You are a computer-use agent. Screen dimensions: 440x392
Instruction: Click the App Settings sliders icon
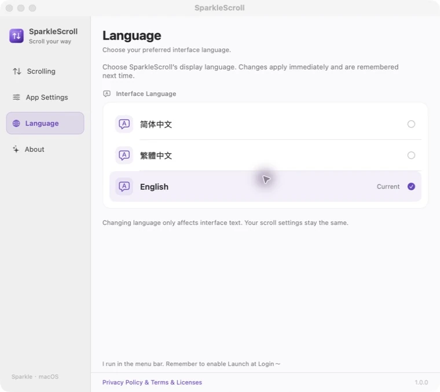click(16, 97)
